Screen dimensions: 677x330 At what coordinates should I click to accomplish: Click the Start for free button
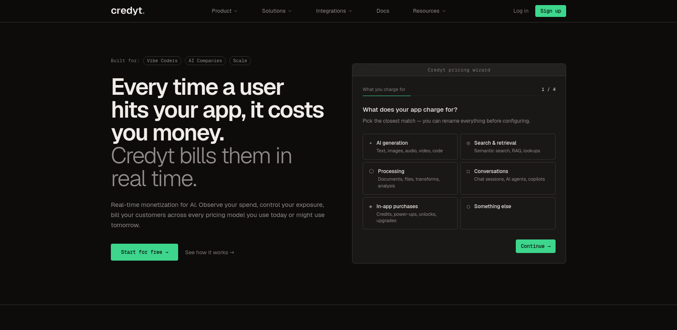pos(144,252)
